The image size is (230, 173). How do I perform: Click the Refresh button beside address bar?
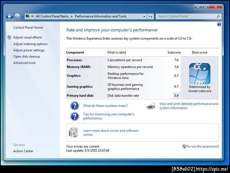(150, 17)
